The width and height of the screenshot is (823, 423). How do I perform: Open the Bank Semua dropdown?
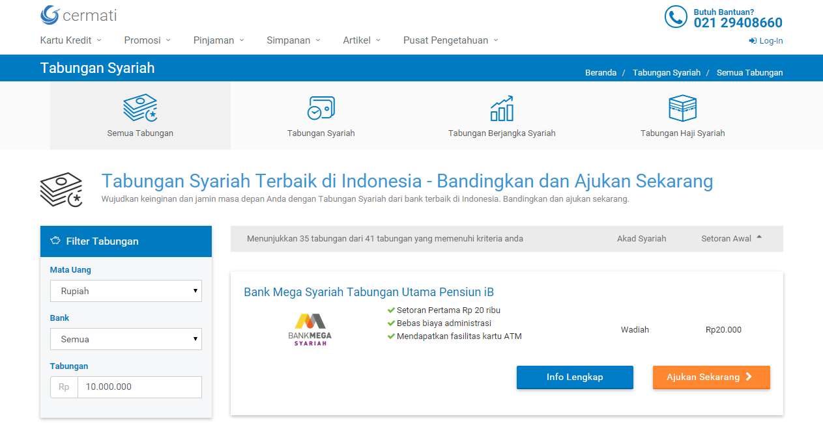(126, 339)
